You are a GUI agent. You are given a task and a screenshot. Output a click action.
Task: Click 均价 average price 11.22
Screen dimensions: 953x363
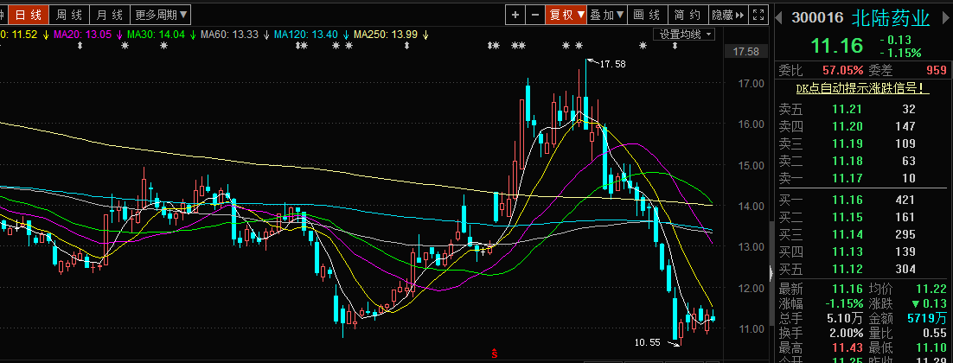click(931, 290)
